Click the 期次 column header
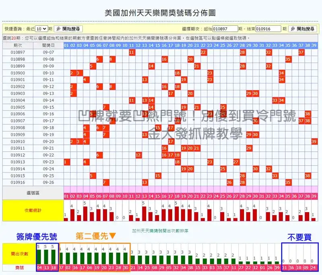 pyautogui.click(x=18, y=45)
